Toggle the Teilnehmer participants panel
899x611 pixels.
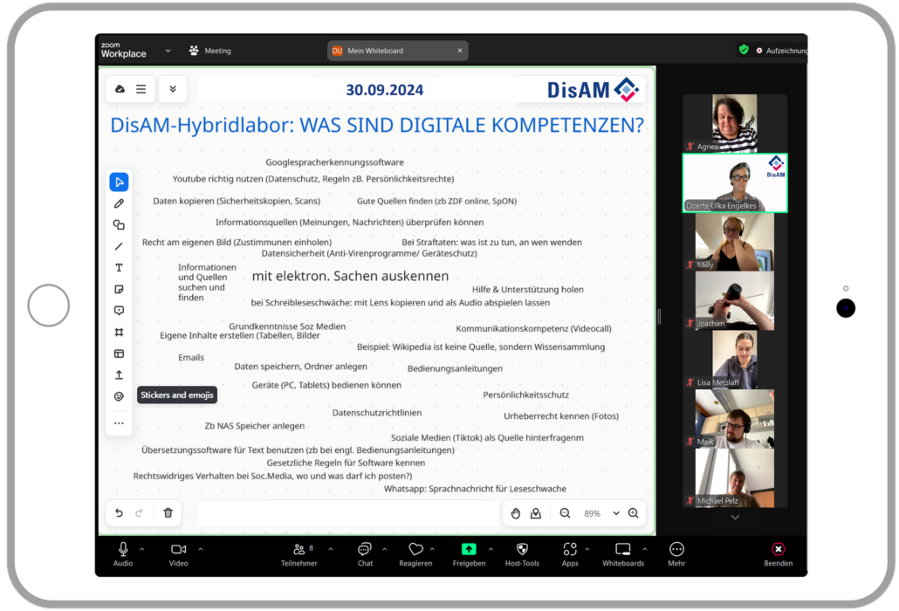(x=299, y=553)
